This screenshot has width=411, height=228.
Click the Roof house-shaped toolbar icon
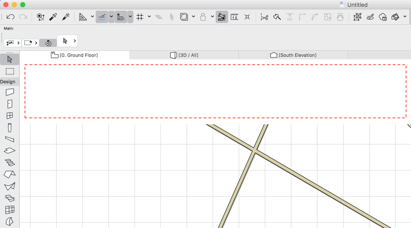[340, 17]
